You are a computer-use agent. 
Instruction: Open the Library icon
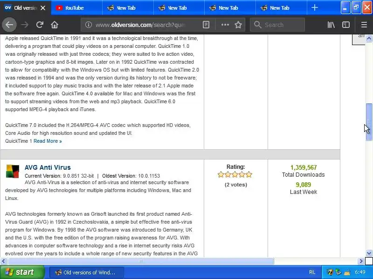pyautogui.click(x=331, y=25)
